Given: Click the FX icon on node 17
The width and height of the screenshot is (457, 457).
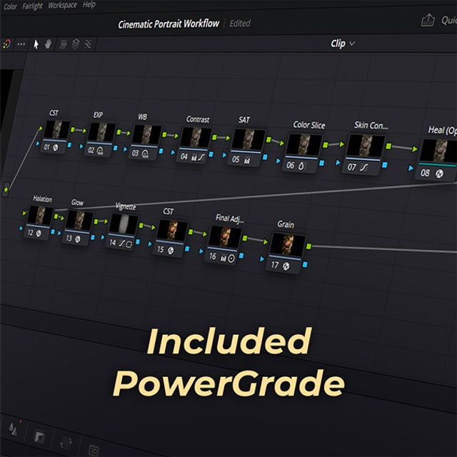Looking at the screenshot, I should 286,266.
